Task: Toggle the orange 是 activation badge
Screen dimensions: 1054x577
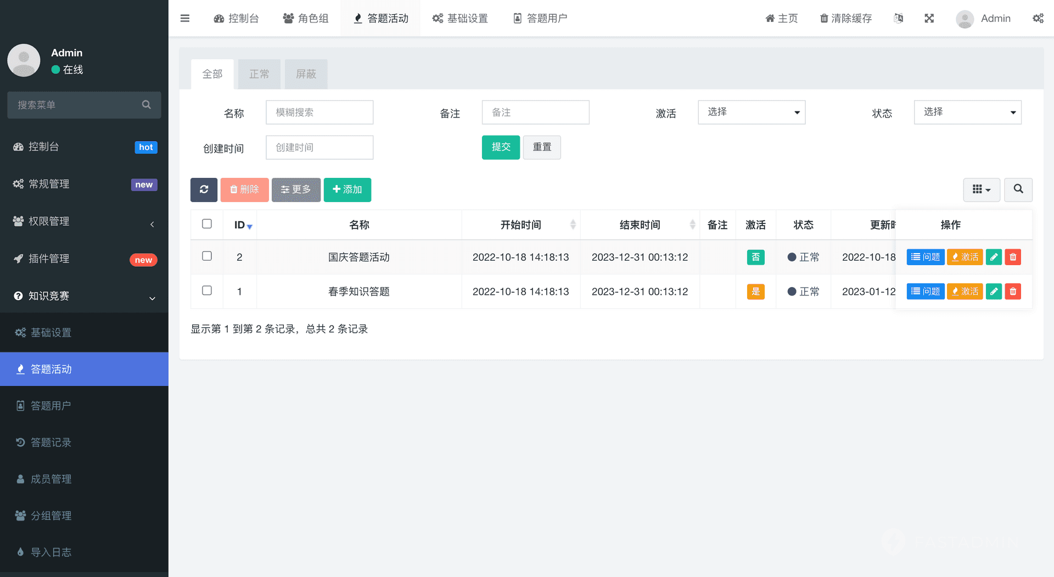Action: (755, 292)
